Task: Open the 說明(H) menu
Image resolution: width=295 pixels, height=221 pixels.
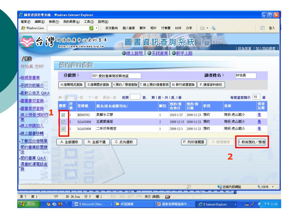Action: [x=103, y=22]
